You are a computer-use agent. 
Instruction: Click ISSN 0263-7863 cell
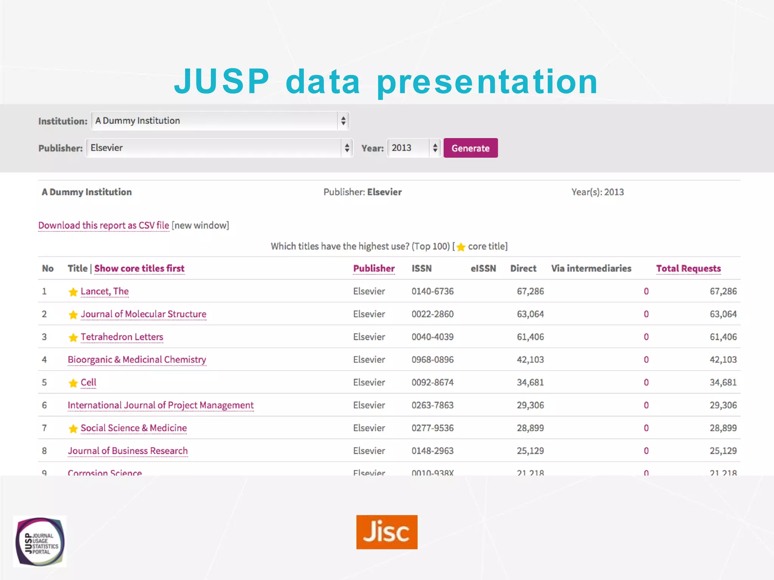(x=433, y=405)
